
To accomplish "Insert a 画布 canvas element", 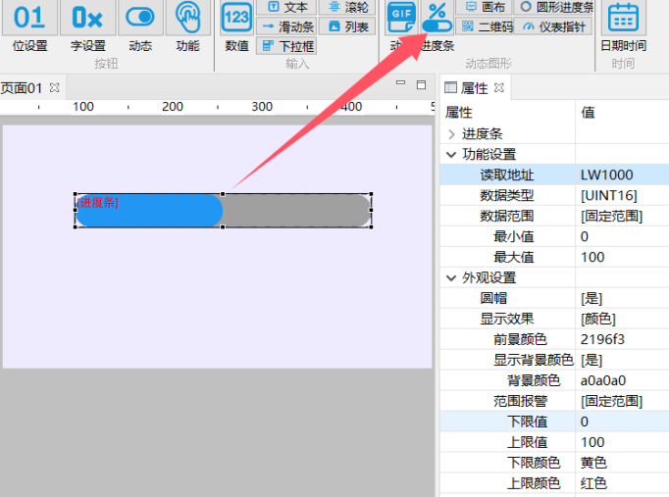I will pyautogui.click(x=484, y=7).
